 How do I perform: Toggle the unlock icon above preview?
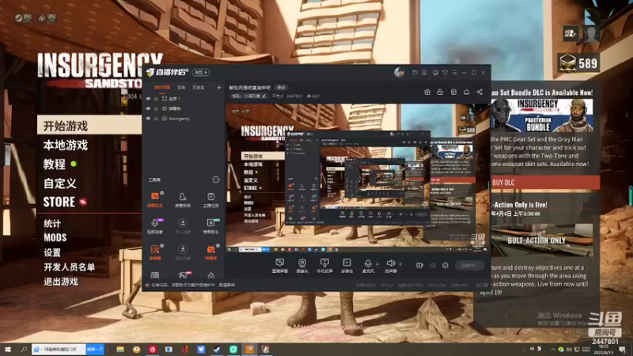pyautogui.click(x=440, y=92)
